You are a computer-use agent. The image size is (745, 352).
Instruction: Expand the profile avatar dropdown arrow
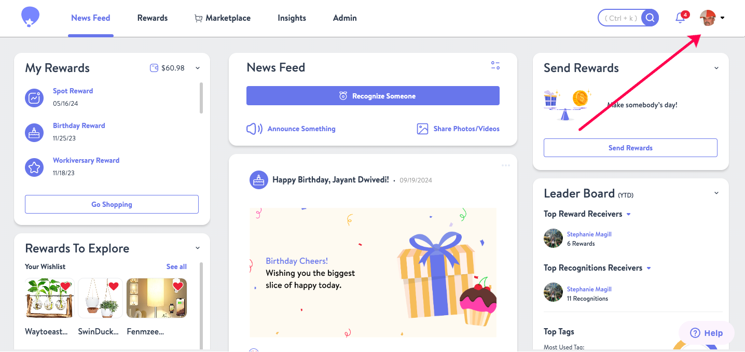click(722, 18)
